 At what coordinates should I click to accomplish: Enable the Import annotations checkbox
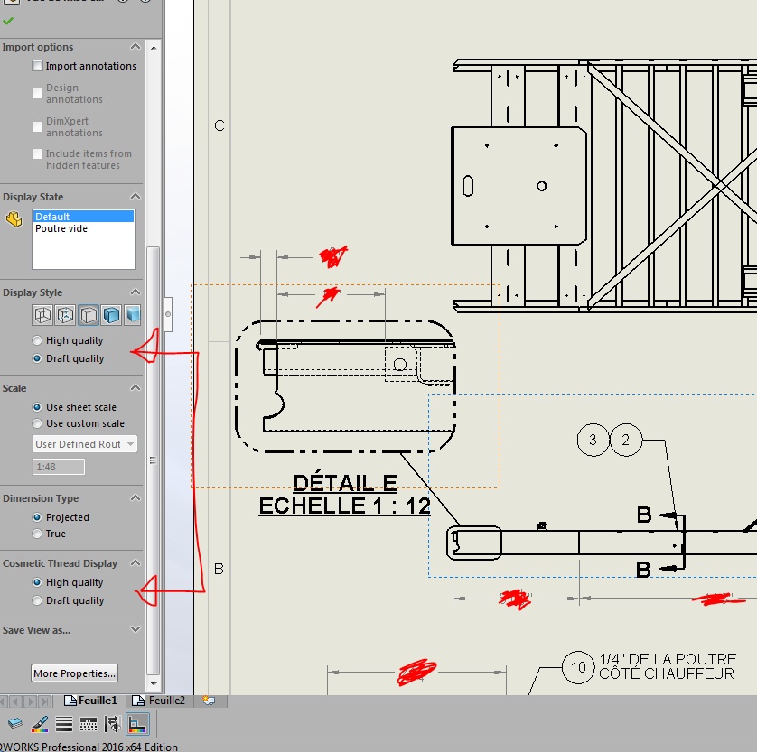pyautogui.click(x=37, y=66)
